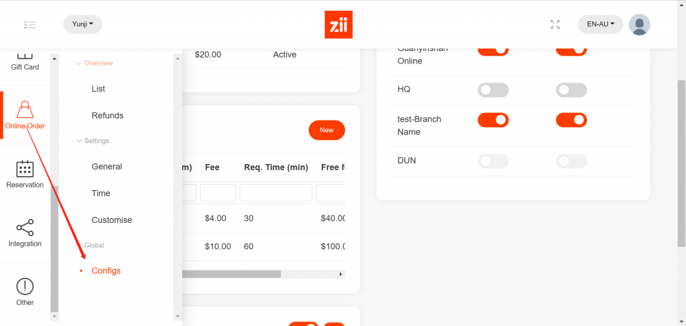
Task: Open the EN-AU language dropdown
Action: 600,25
